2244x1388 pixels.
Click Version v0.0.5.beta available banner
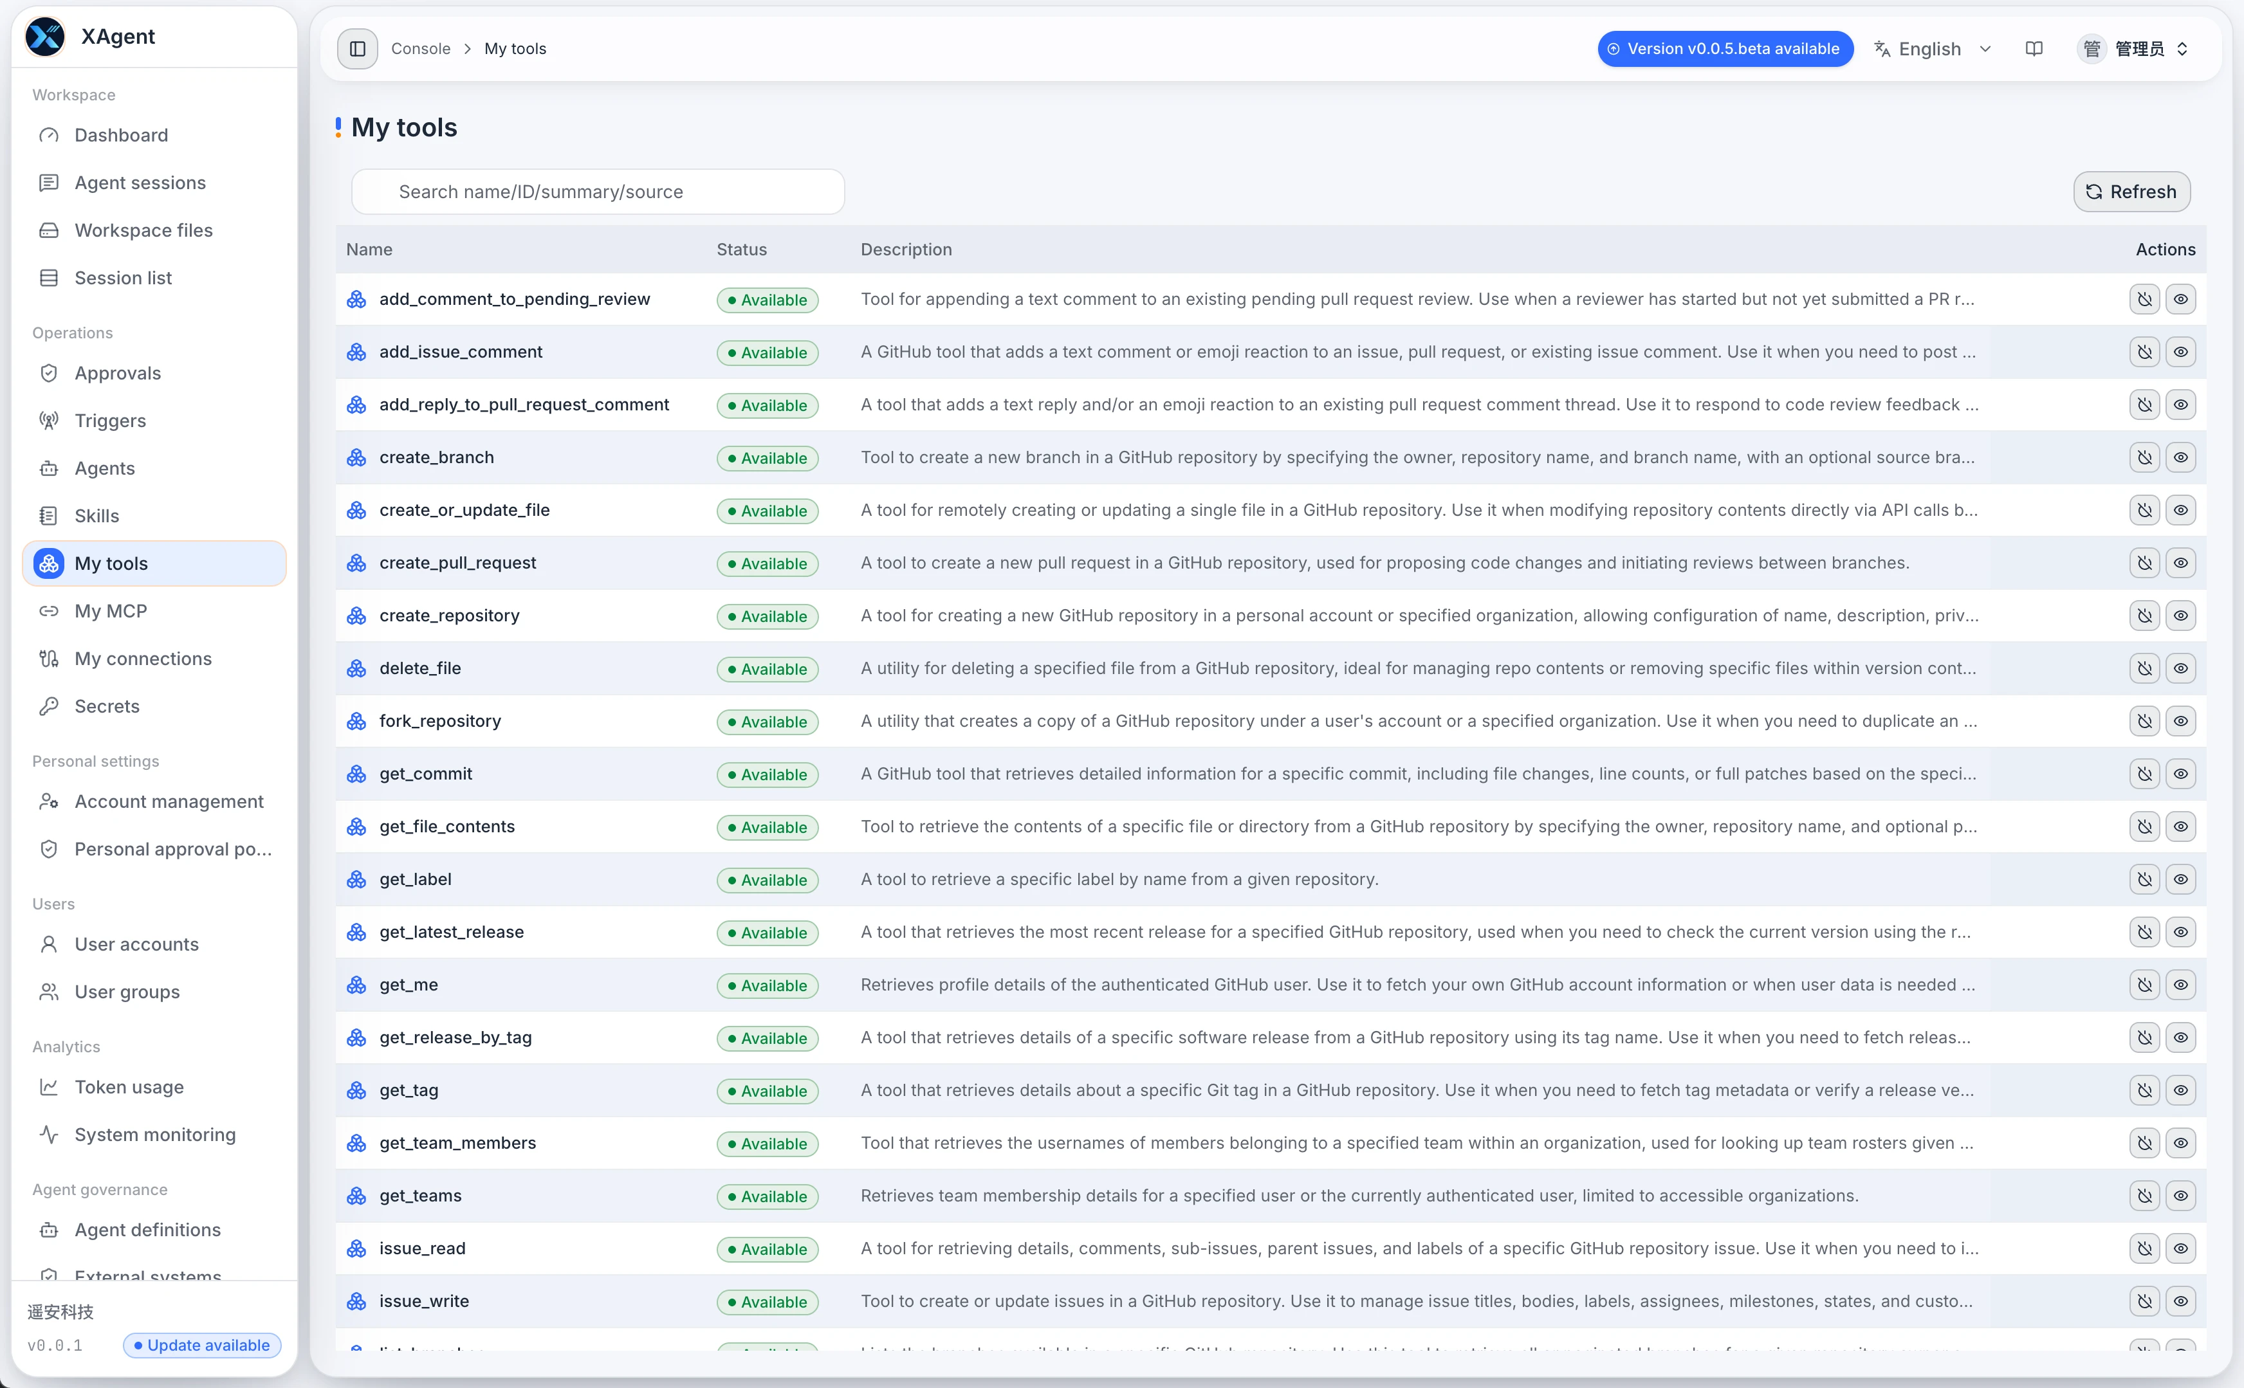1724,49
